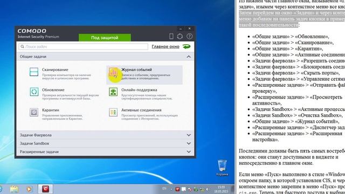The width and height of the screenshot is (345, 194).
Task: Launch Windows Media Player from the taskbar
Action: point(29,189)
